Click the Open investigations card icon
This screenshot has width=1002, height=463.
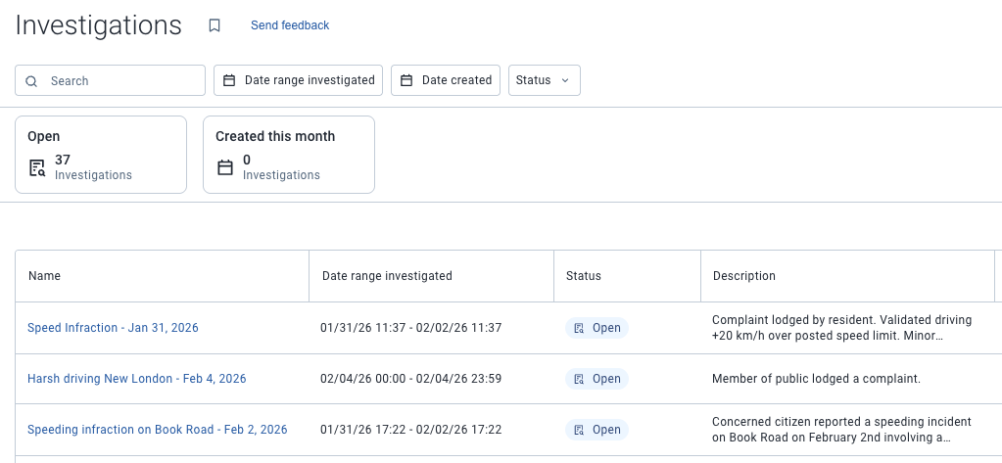[37, 168]
